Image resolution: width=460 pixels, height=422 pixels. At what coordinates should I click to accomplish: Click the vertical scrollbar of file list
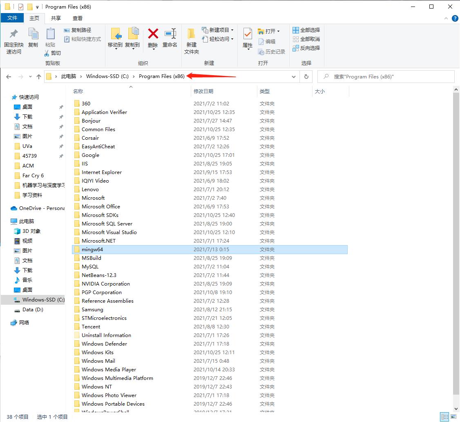click(x=456, y=243)
